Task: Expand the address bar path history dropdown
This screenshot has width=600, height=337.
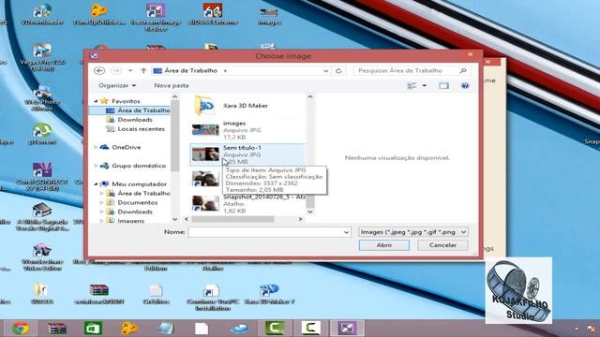Action: tap(326, 71)
